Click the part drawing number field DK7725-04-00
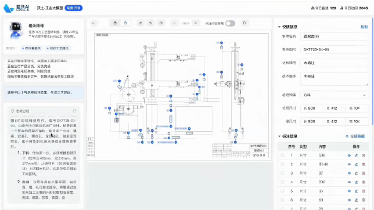The image size is (374, 210). (x=334, y=49)
